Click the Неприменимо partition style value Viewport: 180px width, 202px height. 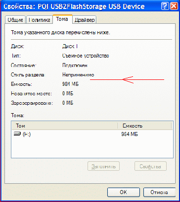pyautogui.click(x=78, y=75)
